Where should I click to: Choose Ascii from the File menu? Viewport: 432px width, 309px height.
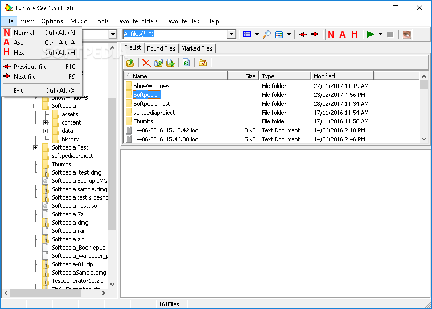pyautogui.click(x=42, y=43)
